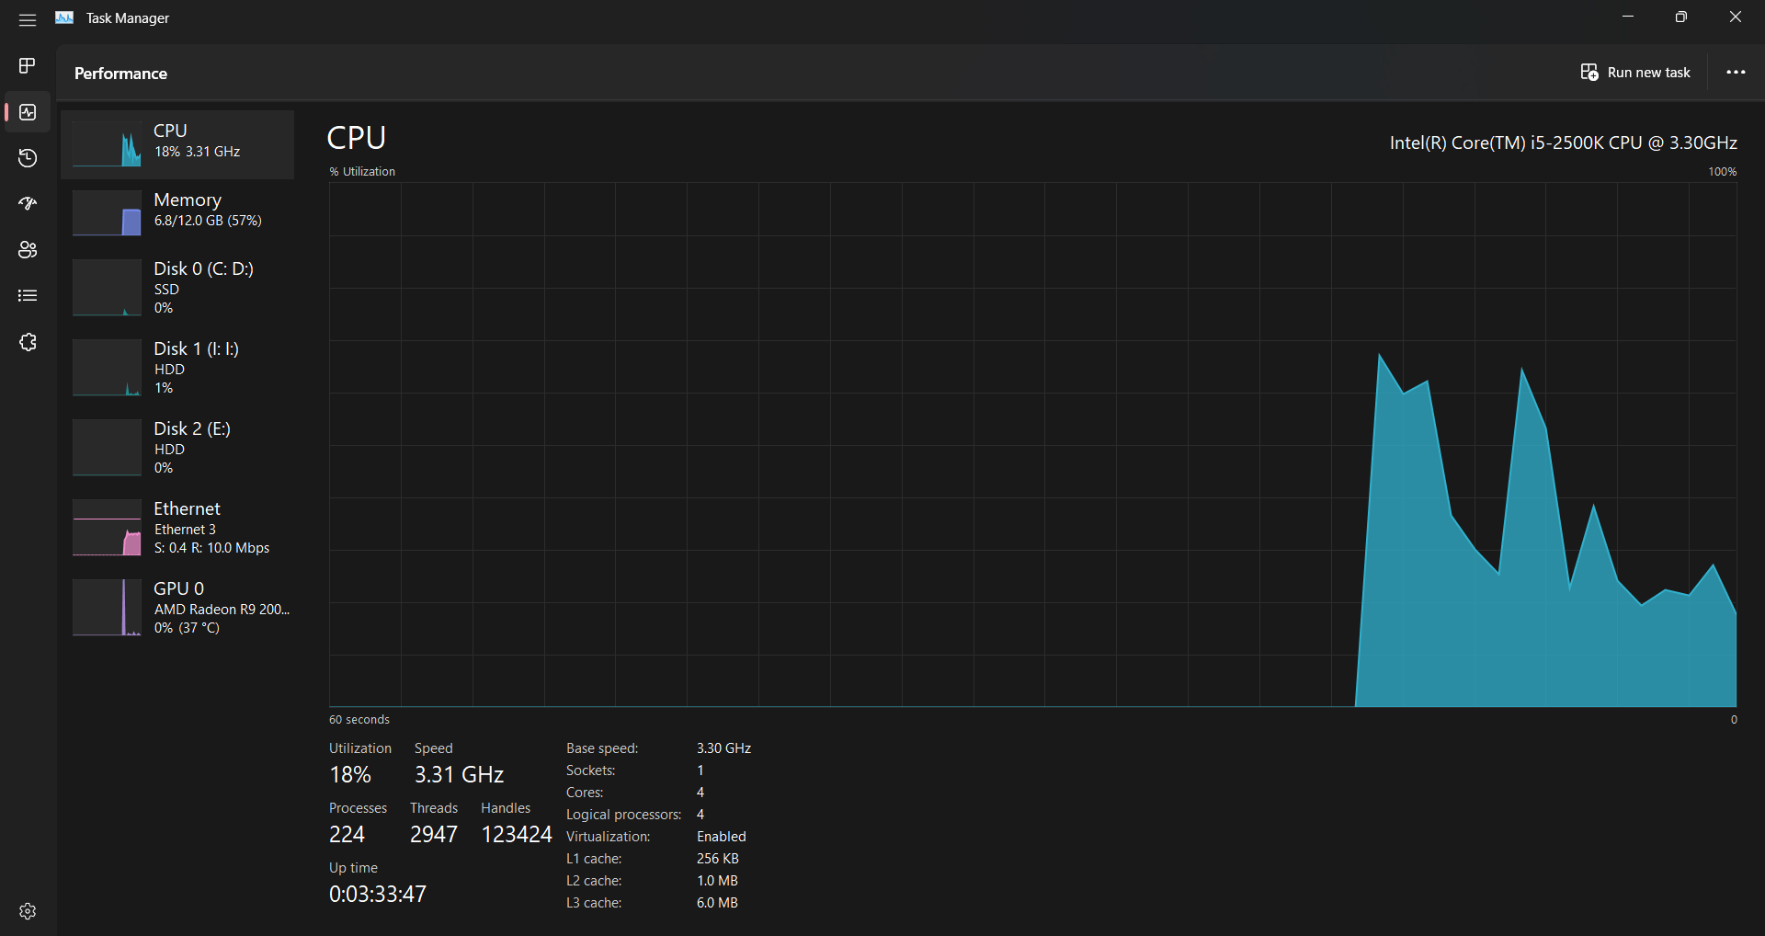Click the Run new task button

tap(1635, 73)
